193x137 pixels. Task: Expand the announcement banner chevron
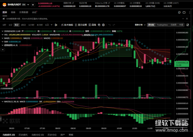point(183,19)
